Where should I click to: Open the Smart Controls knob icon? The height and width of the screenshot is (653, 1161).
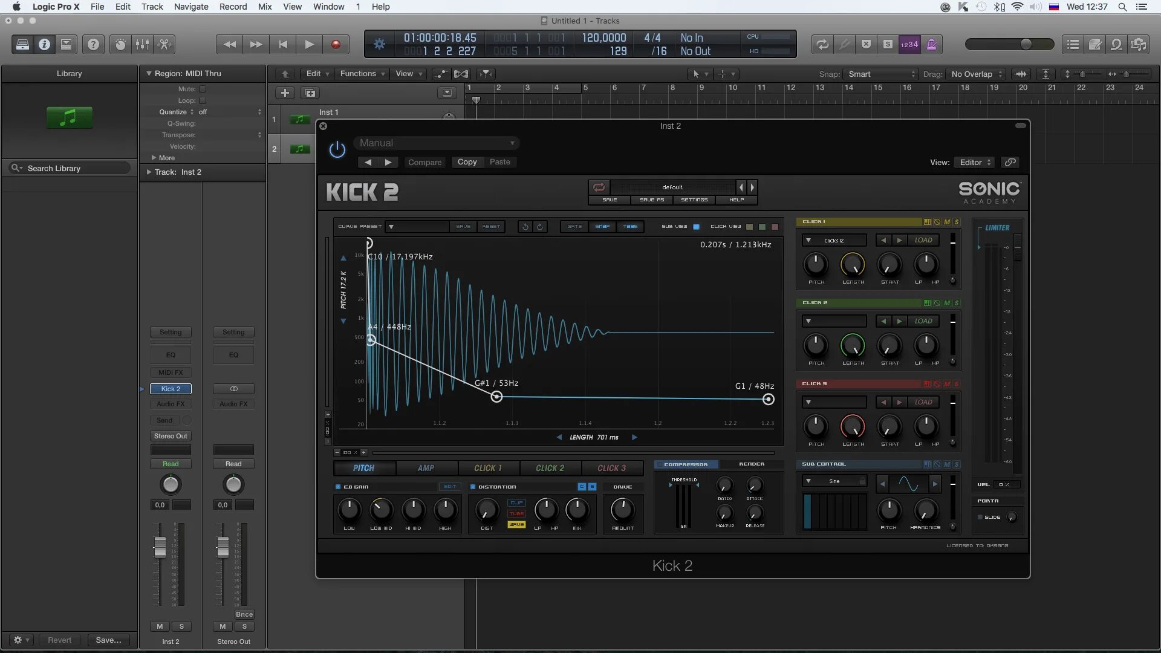tap(119, 44)
